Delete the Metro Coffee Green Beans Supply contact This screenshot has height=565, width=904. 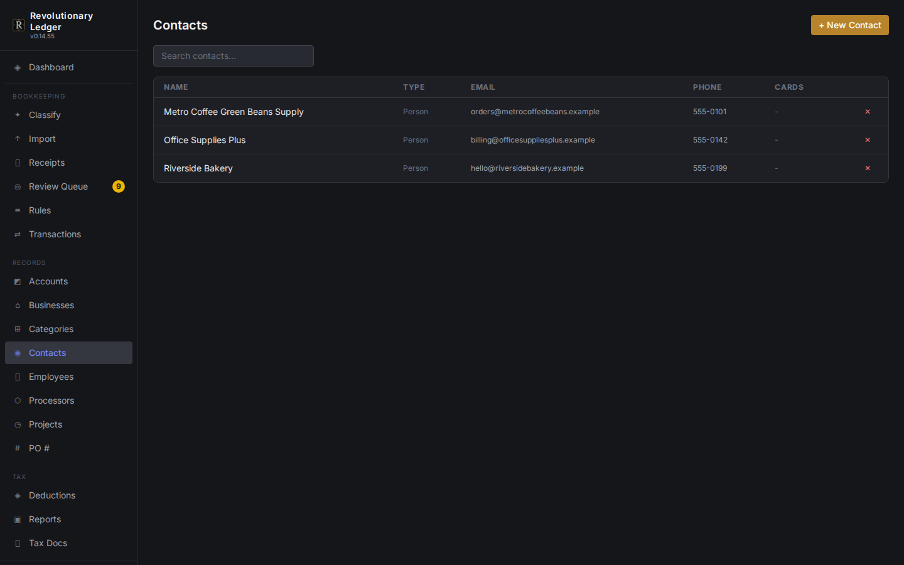tap(868, 112)
